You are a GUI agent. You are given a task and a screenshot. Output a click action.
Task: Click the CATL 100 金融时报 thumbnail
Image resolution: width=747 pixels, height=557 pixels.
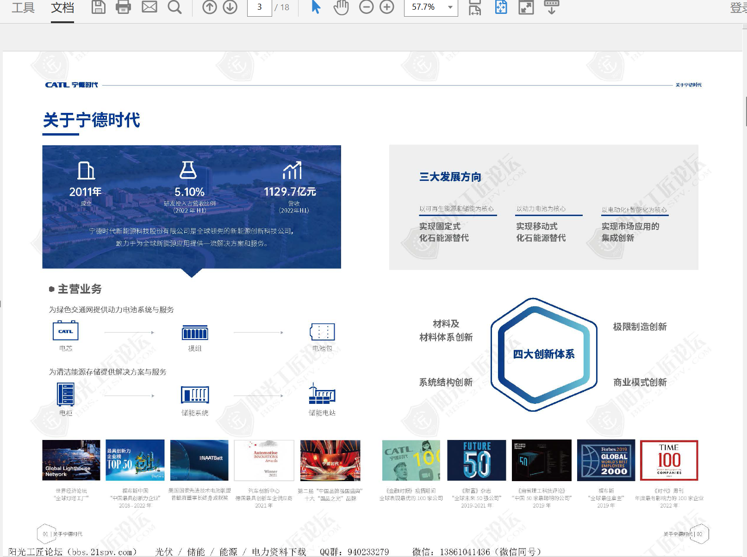pos(411,460)
